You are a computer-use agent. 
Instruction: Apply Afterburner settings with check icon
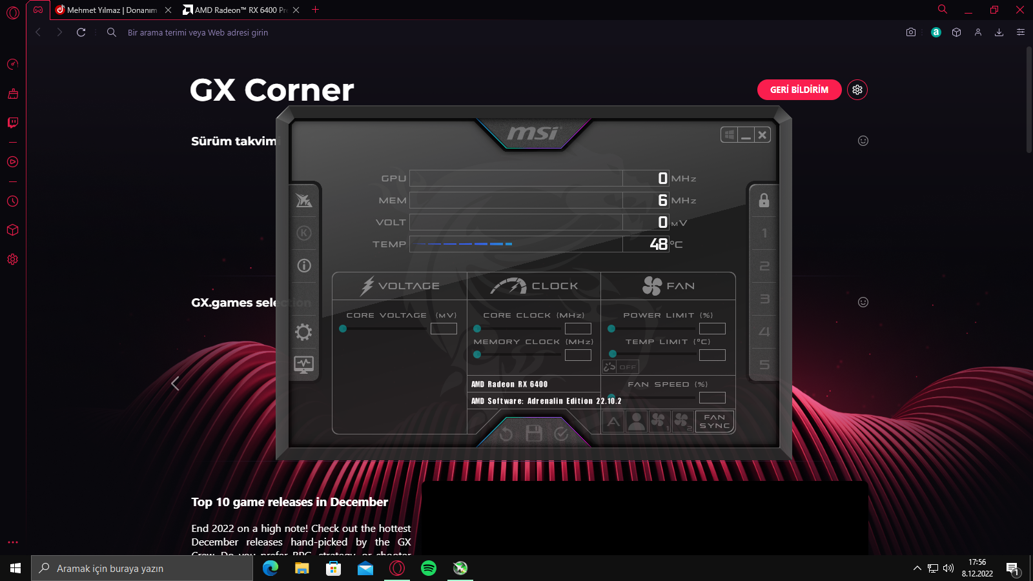coord(562,434)
